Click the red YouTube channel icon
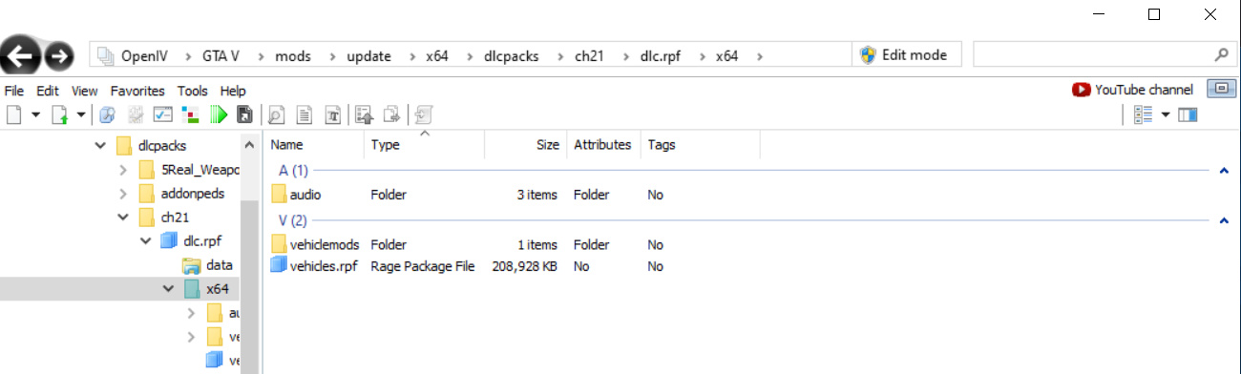 (x=1082, y=90)
